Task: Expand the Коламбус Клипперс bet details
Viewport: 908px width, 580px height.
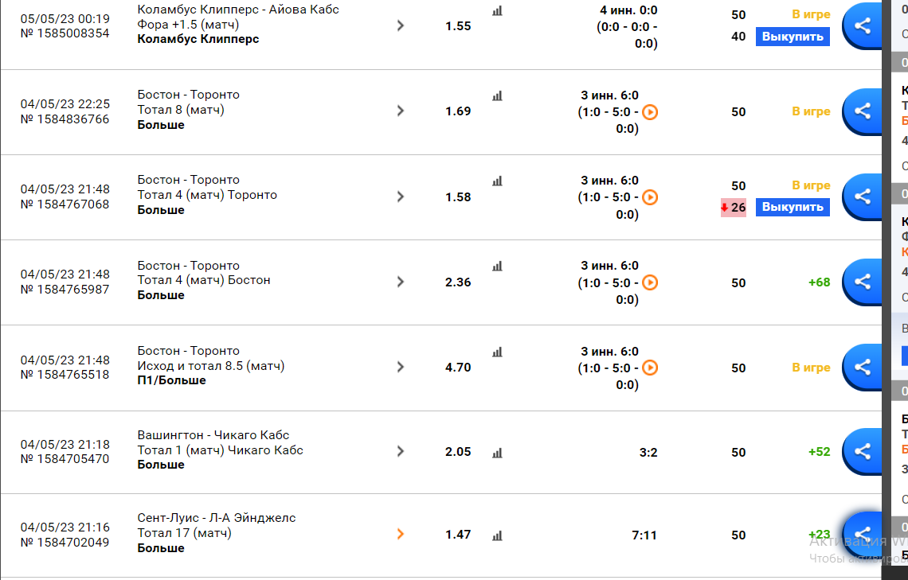Action: click(400, 25)
